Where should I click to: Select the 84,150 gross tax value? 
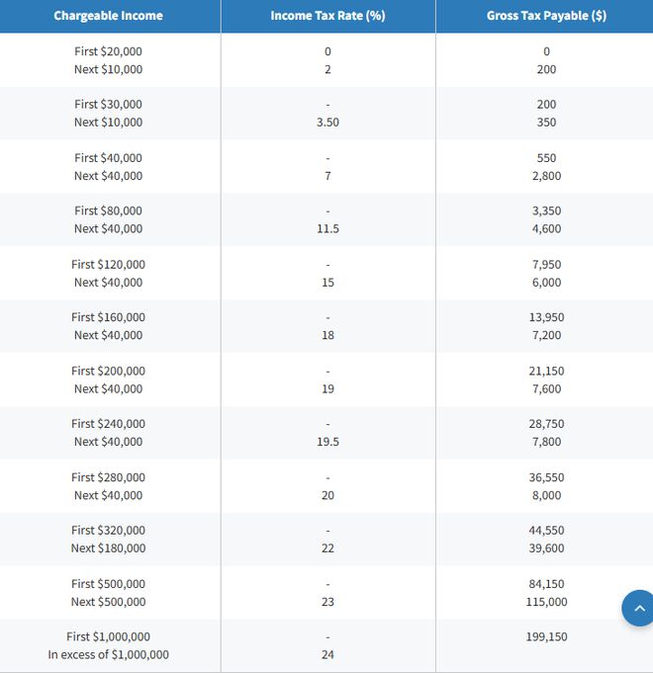(x=546, y=583)
